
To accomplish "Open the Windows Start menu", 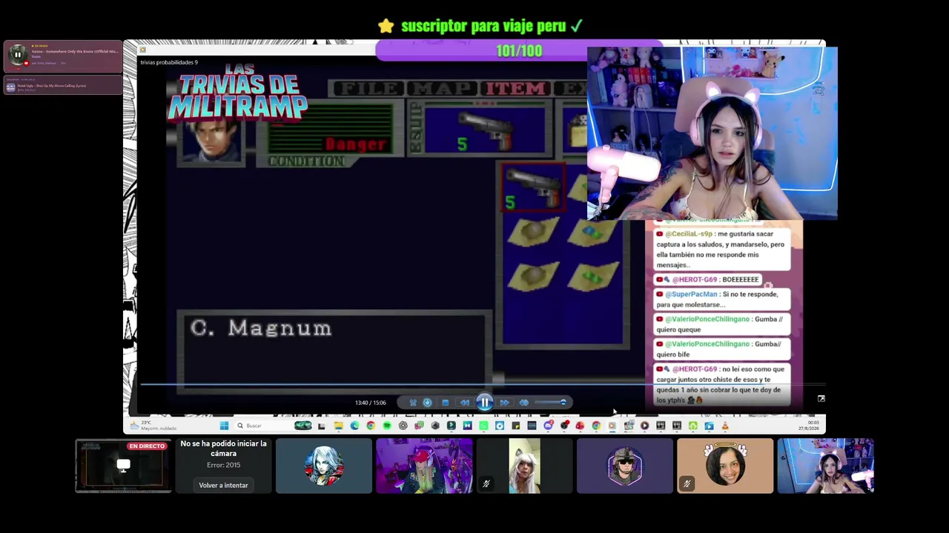I will (x=224, y=426).
